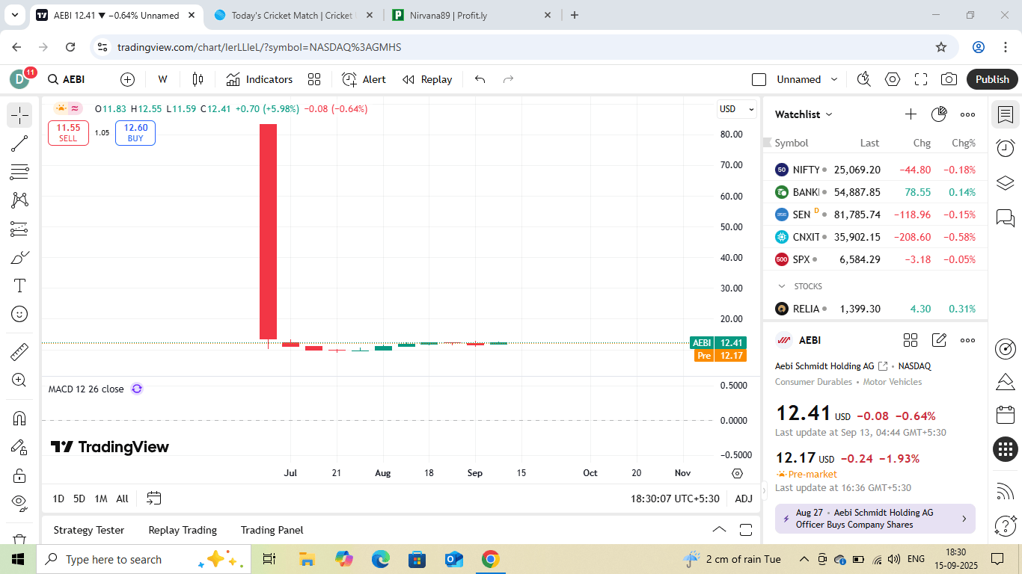Viewport: 1022px width, 574px height.
Task: Start Bar Replay mode
Action: pyautogui.click(x=427, y=79)
